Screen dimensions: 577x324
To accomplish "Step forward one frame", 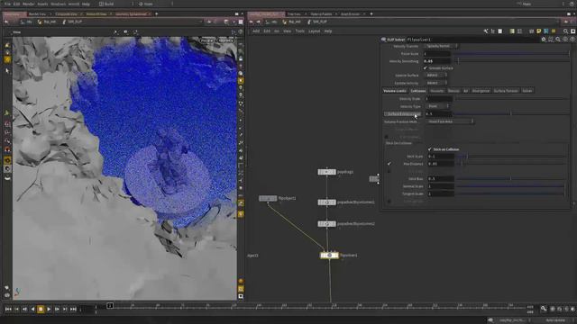I will (x=57, y=310).
